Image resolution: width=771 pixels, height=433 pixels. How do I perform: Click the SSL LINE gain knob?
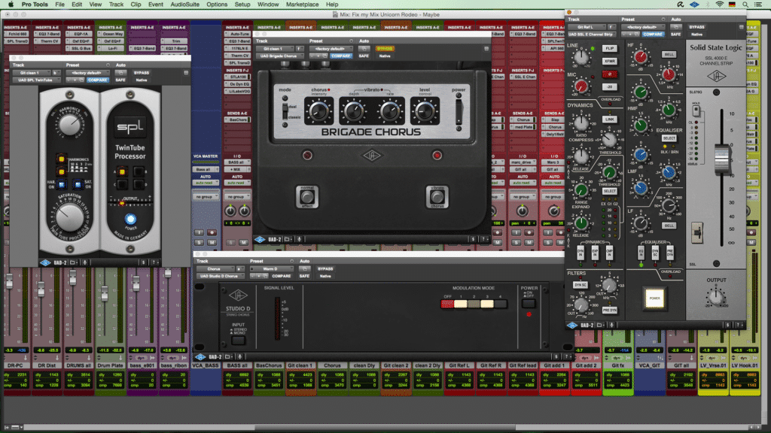coord(581,57)
